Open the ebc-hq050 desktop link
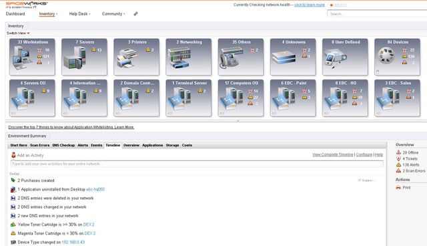Screen dimensions: 427x246 95,189
